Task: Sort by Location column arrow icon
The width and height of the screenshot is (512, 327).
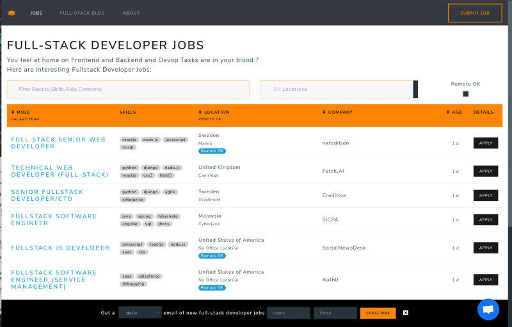Action: click(200, 112)
